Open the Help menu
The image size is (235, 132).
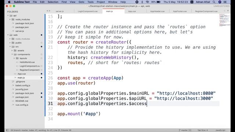coord(123,2)
